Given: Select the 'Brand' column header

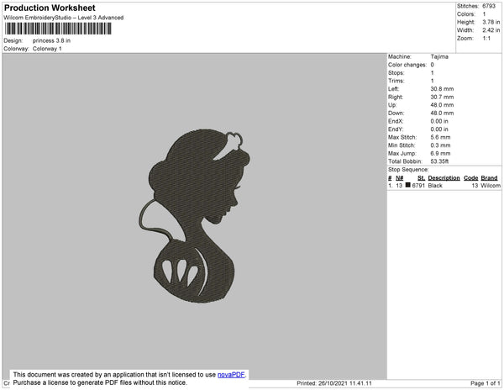Looking at the screenshot, I should 489,178.
